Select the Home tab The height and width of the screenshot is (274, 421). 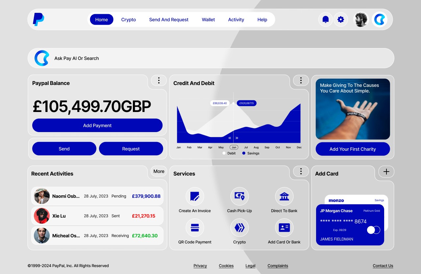click(x=102, y=19)
